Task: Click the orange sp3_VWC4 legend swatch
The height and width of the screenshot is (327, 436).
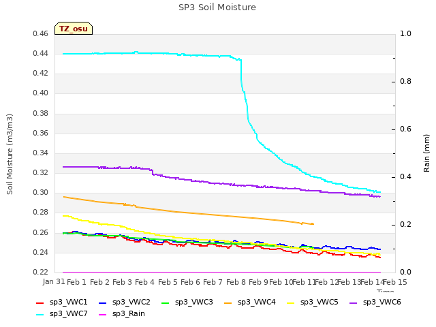Action: pos(228,303)
